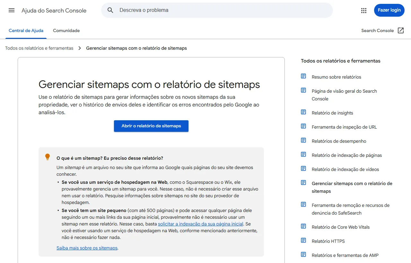Viewport: 411px width, 263px height.
Task: Open Relatório de insights article
Action: click(332, 113)
